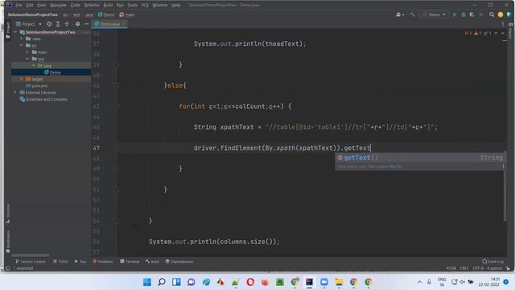Open Version Control tool window
Image resolution: width=515 pixels, height=290 pixels.
point(31,262)
